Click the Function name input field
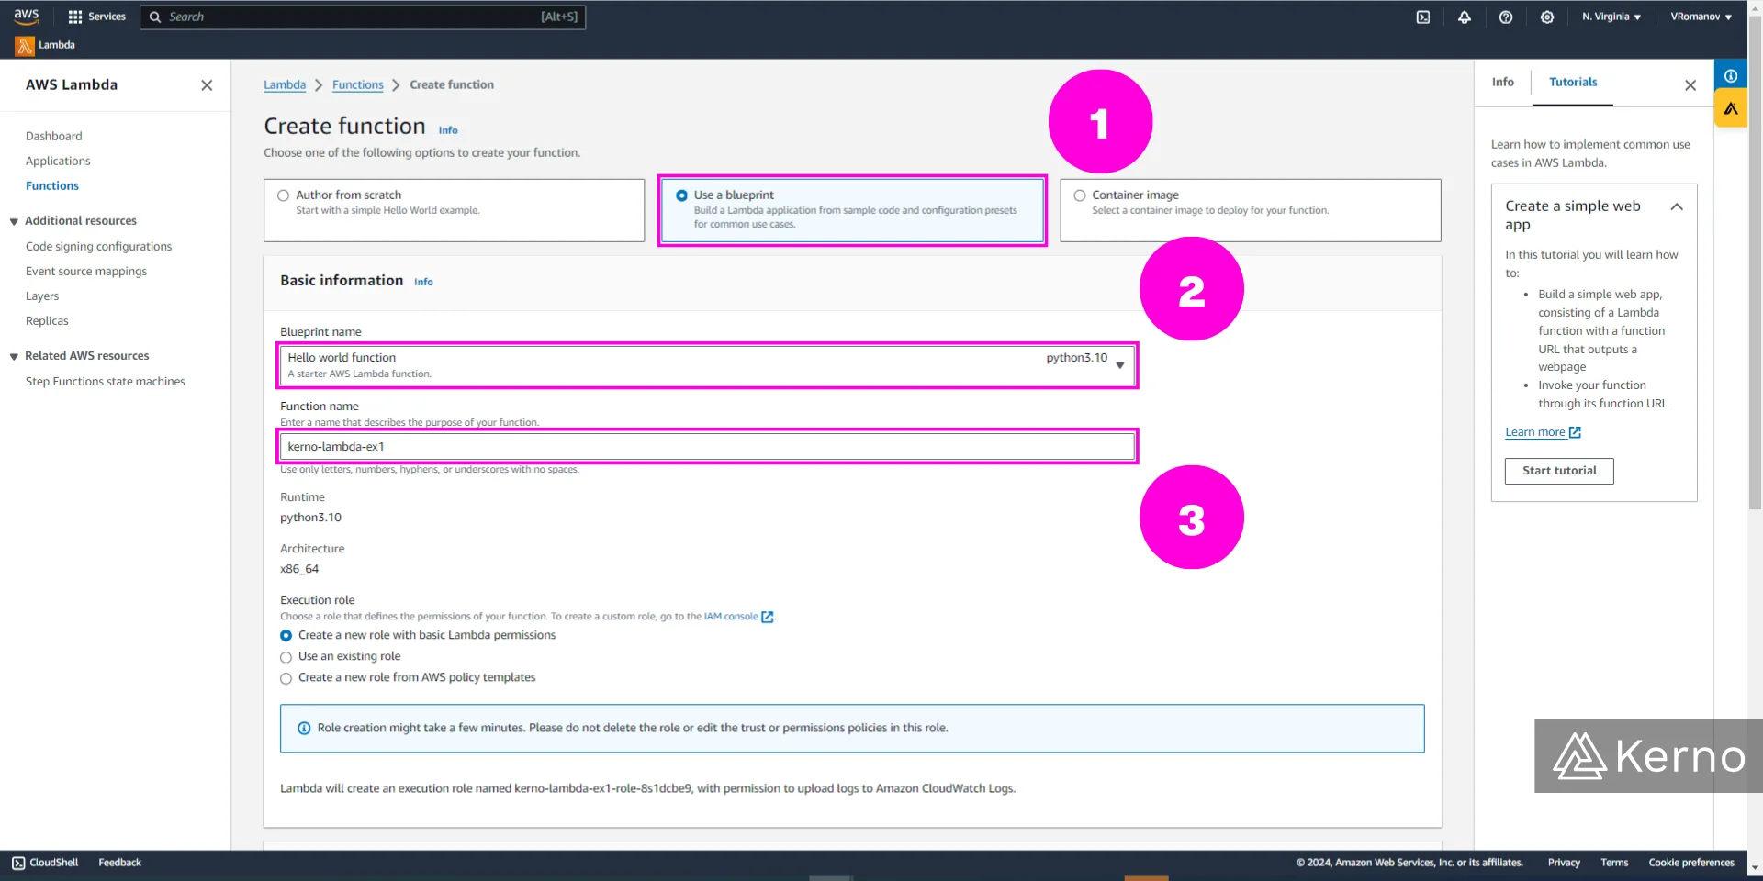Viewport: 1763px width, 881px height. click(x=707, y=447)
